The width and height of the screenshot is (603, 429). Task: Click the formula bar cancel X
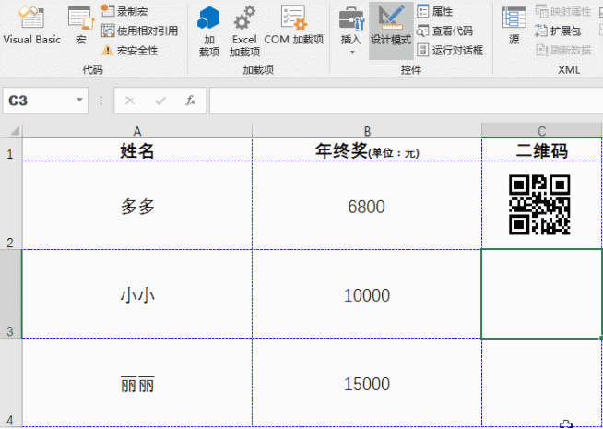click(130, 101)
